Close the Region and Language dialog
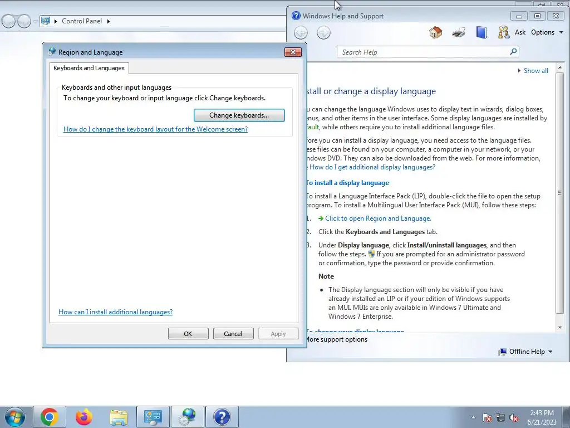Screen dimensions: 570x428 tap(293, 52)
